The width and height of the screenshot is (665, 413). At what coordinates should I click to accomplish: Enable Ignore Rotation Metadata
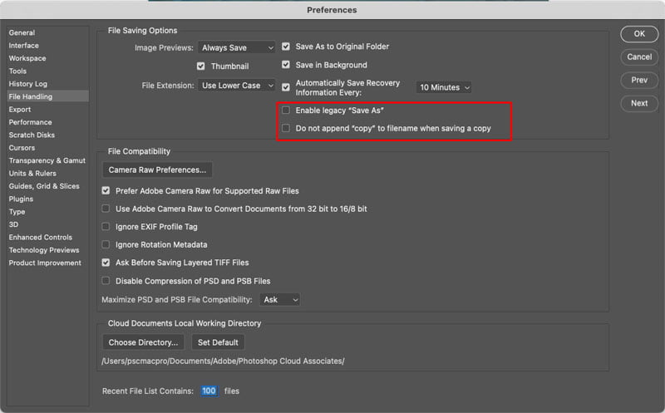(106, 244)
